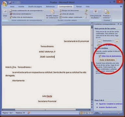125x117 pixels.
Task: Select Full Screen Reading view icon
Action: [84, 113]
